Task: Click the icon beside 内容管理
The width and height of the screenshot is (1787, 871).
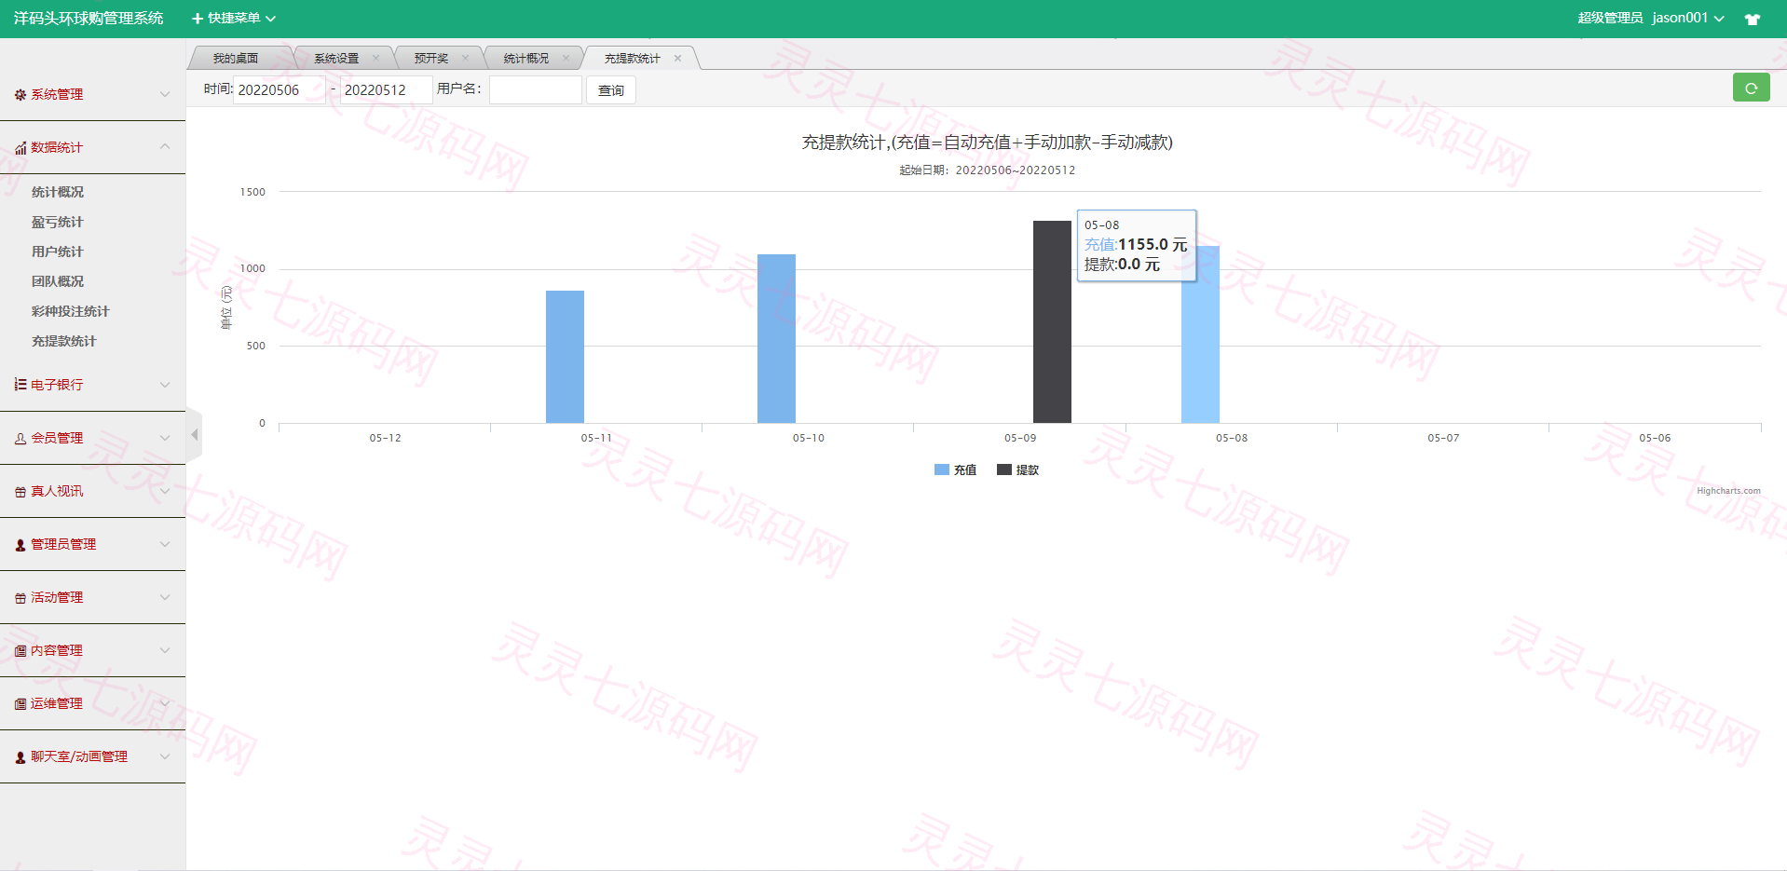Action: [20, 650]
